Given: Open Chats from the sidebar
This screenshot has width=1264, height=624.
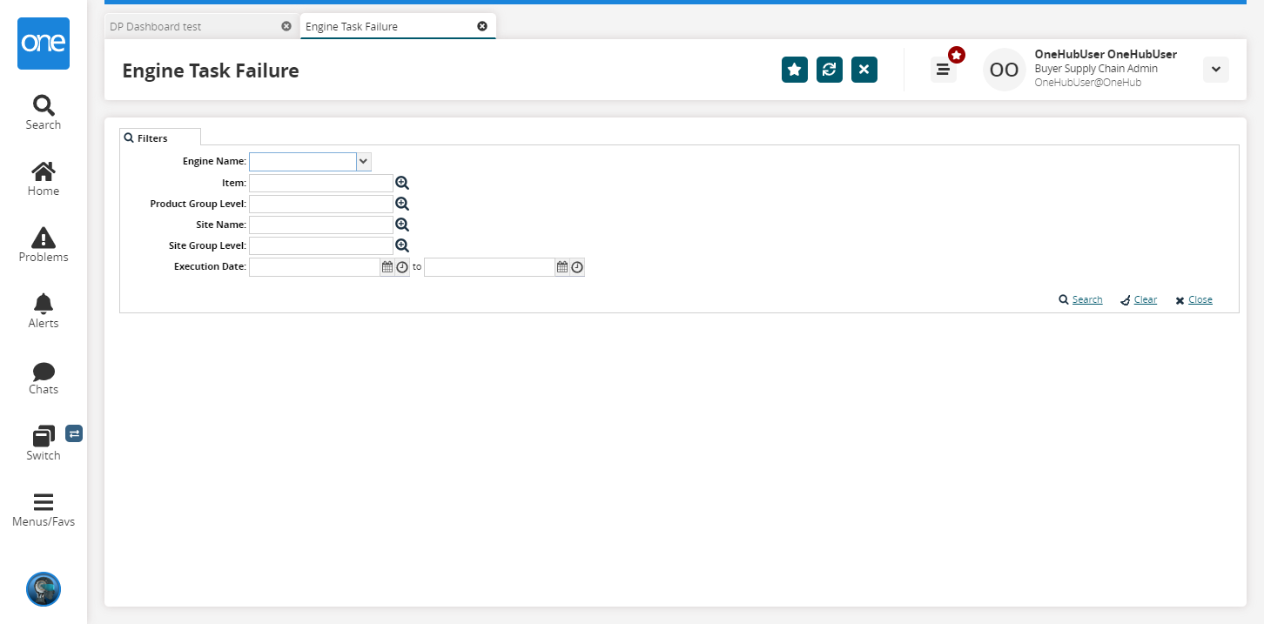Looking at the screenshot, I should [x=44, y=378].
